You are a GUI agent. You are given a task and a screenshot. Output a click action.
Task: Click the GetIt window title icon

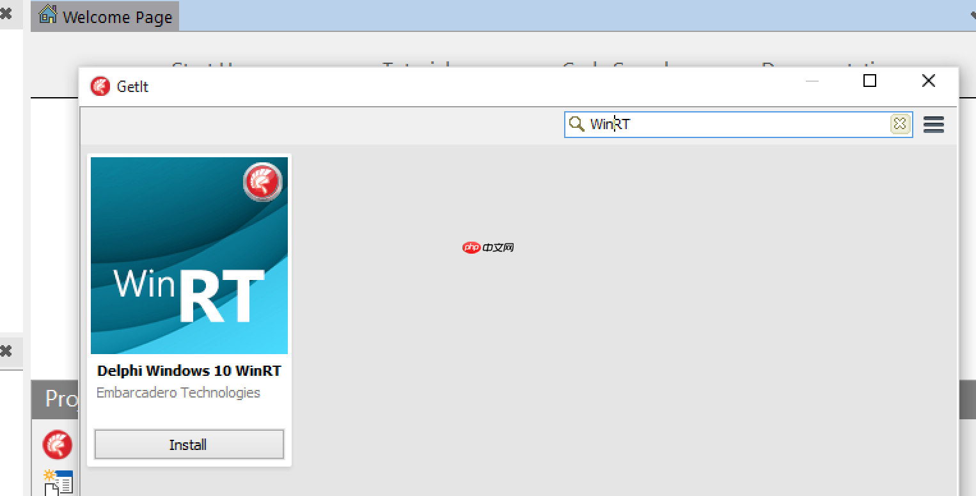100,86
